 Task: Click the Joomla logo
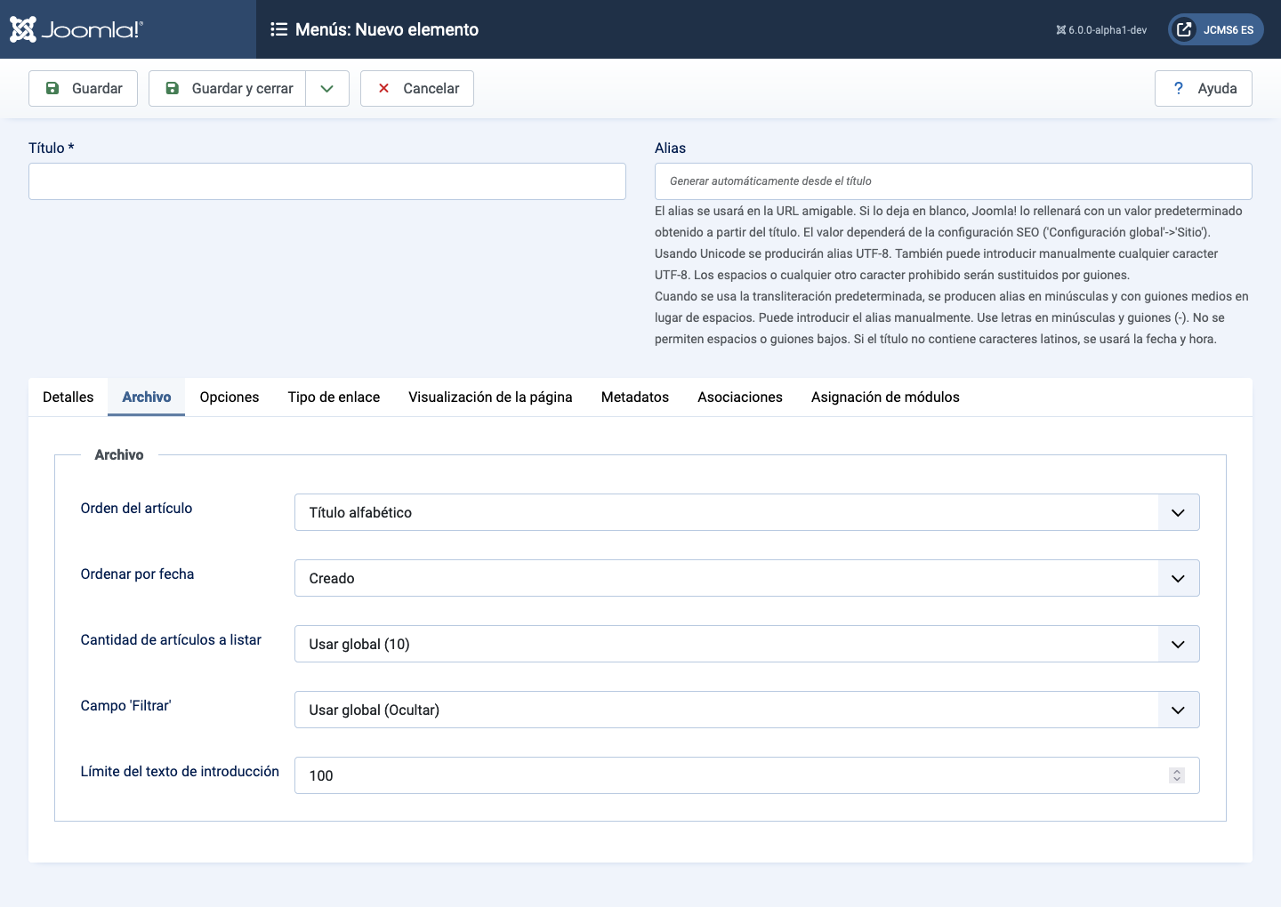tap(77, 29)
